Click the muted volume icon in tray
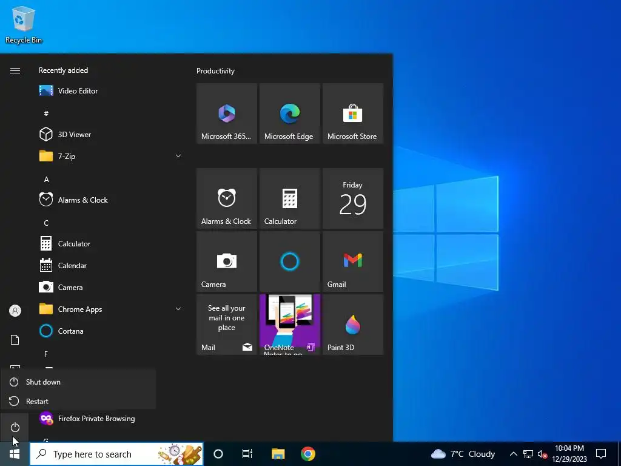 [x=542, y=454]
